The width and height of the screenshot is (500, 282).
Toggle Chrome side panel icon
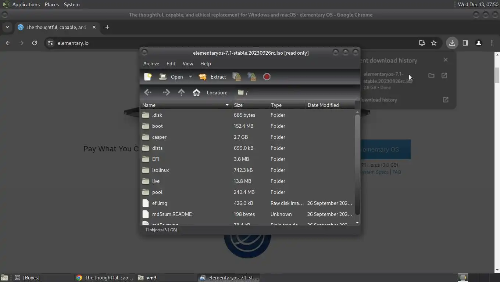465,43
